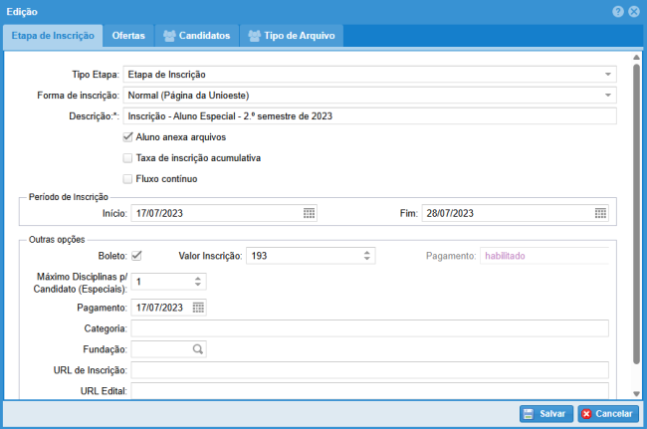Click the Fundação search magnifier icon
Image resolution: width=647 pixels, height=429 pixels.
click(198, 349)
